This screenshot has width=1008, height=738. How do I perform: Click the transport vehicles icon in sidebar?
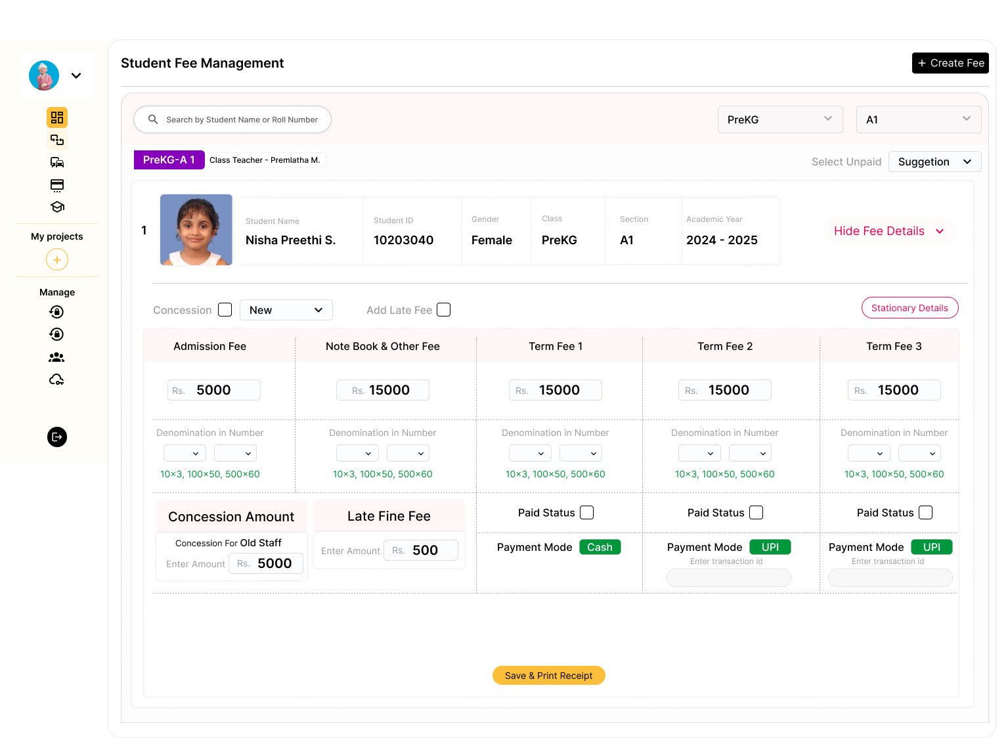coord(57,162)
